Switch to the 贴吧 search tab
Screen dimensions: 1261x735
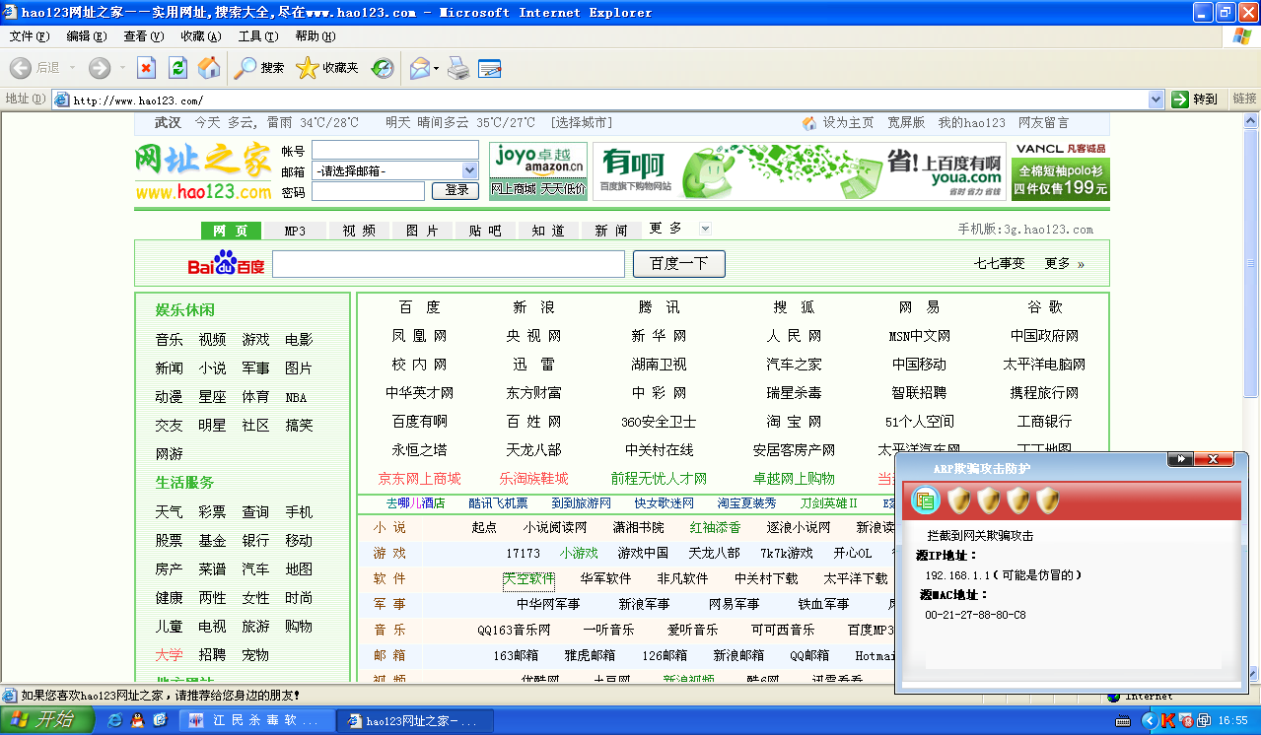(x=485, y=231)
